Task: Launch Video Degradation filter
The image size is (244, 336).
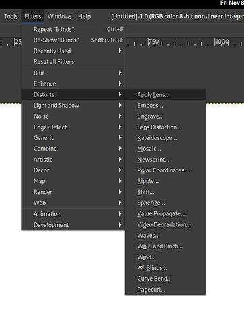Action: pos(165,224)
